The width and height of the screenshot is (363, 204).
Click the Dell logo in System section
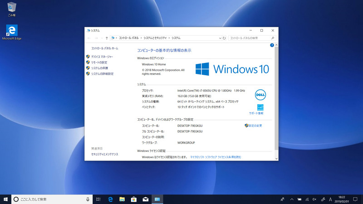point(260,95)
